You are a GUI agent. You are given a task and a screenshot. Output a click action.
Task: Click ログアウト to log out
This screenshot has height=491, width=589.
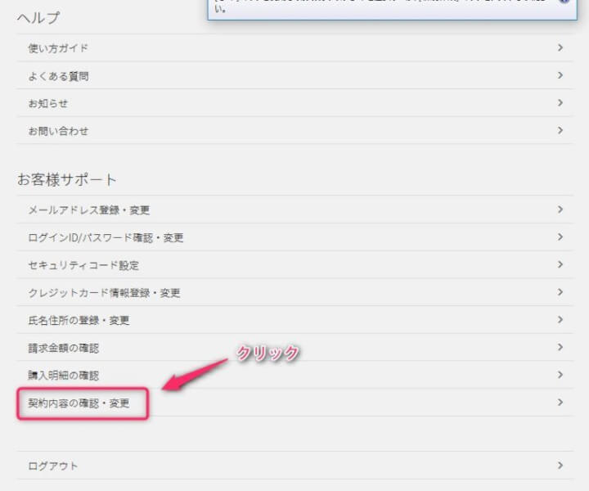pos(53,466)
